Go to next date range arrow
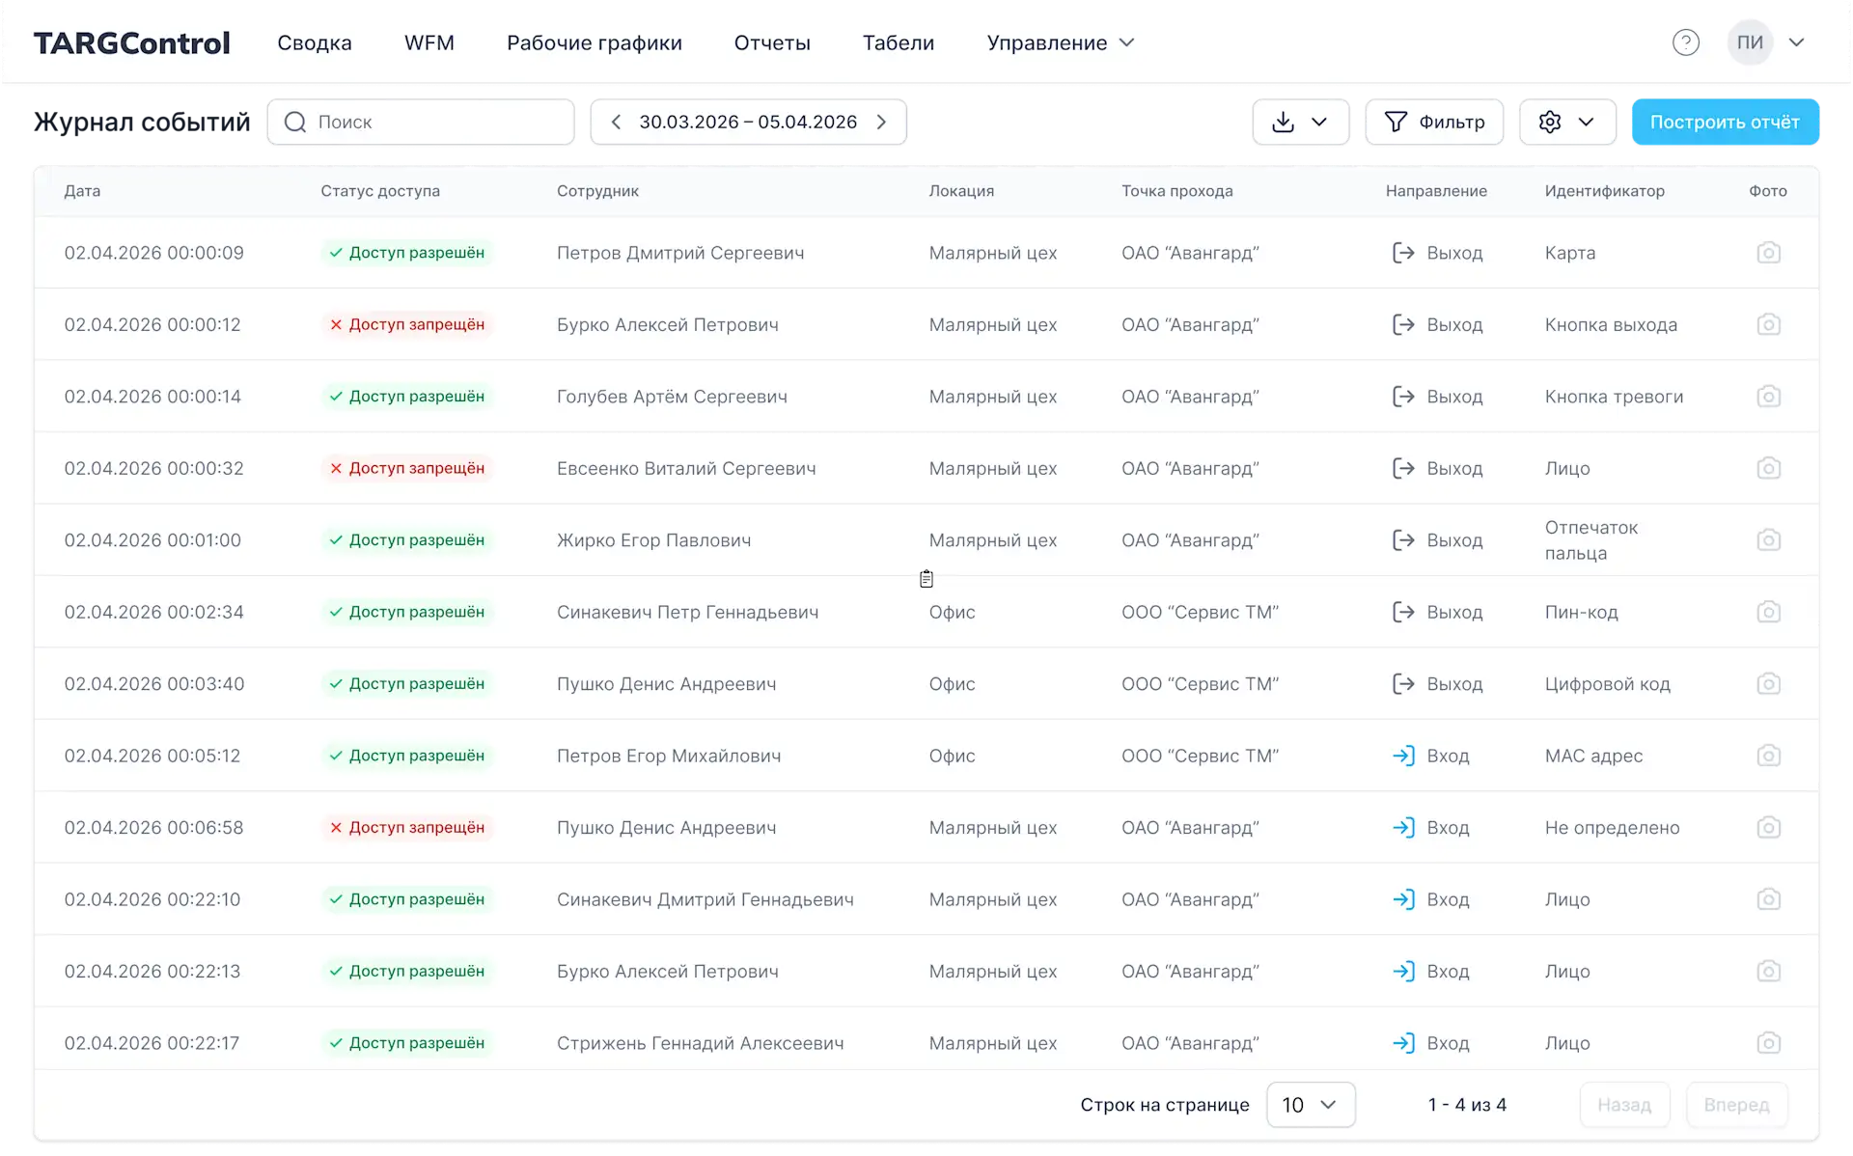 coord(881,122)
